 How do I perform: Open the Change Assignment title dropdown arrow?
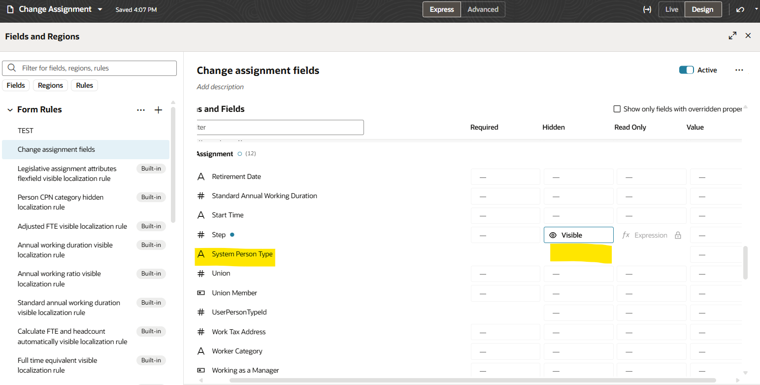click(100, 9)
